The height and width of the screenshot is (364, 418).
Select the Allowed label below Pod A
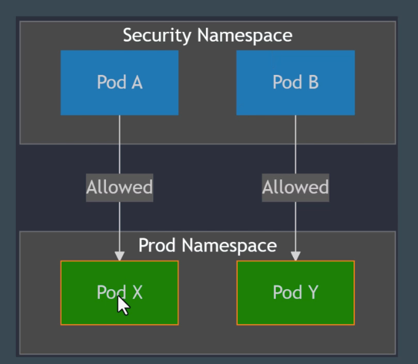(x=120, y=187)
